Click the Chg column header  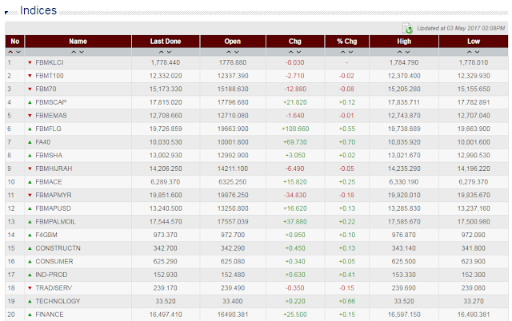tap(295, 42)
